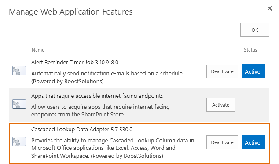
Task: Click the Alert Reminder Timer Job feature icon
Action: 19,71
